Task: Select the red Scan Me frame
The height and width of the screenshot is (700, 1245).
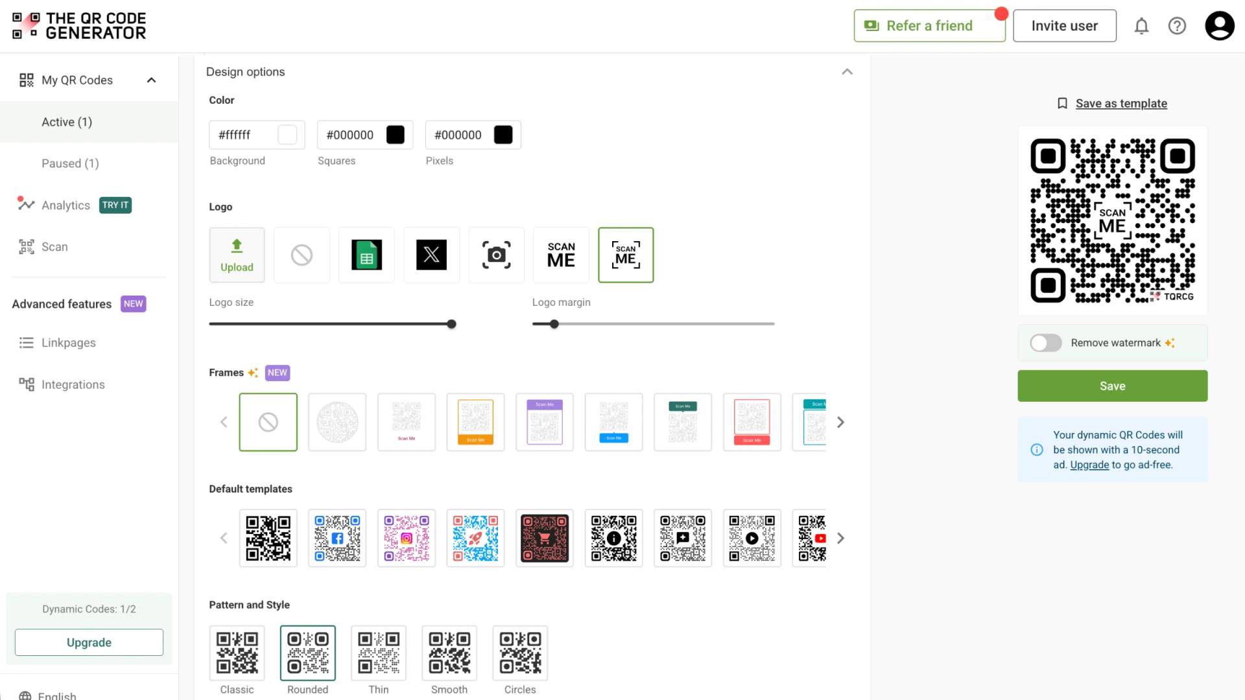Action: [752, 422]
